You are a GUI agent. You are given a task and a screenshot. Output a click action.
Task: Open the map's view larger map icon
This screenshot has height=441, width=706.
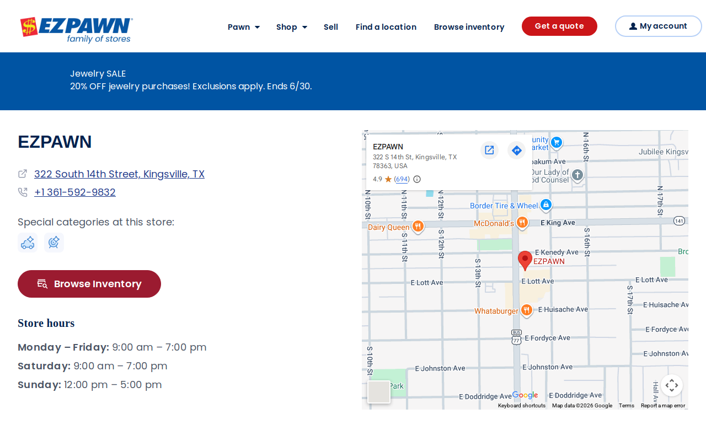(x=489, y=150)
